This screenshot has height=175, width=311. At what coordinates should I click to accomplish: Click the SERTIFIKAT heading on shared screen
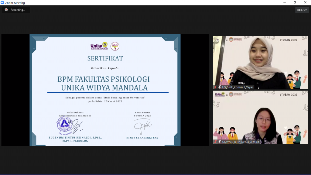[105, 58]
